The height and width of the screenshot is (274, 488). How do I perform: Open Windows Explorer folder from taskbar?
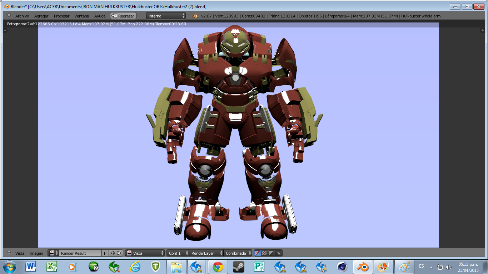coord(176,267)
